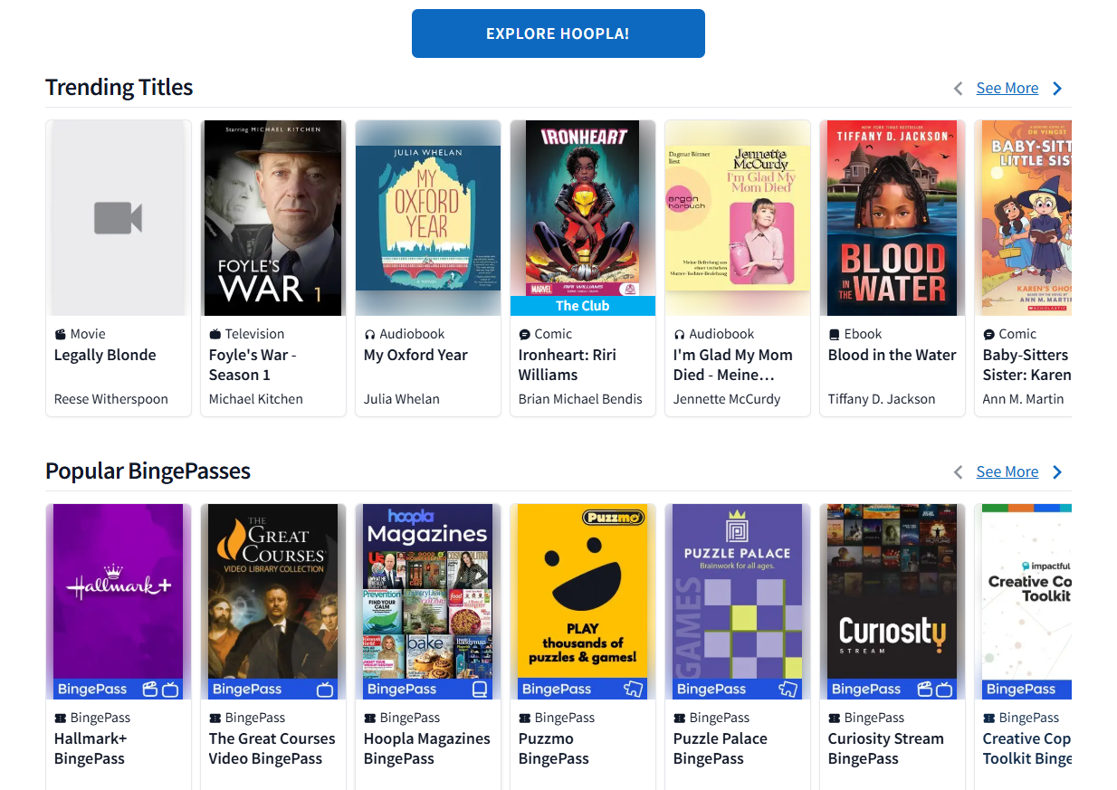1117x790 pixels.
Task: Click Ironheart: Riri Williams title
Action: pos(568,365)
